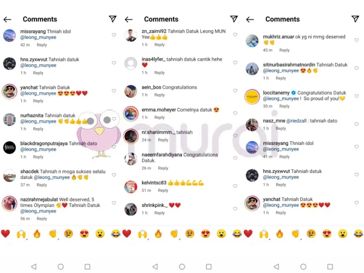Open the emma.moheyer profile picture
Screen dimensions: 364x273
130,113
